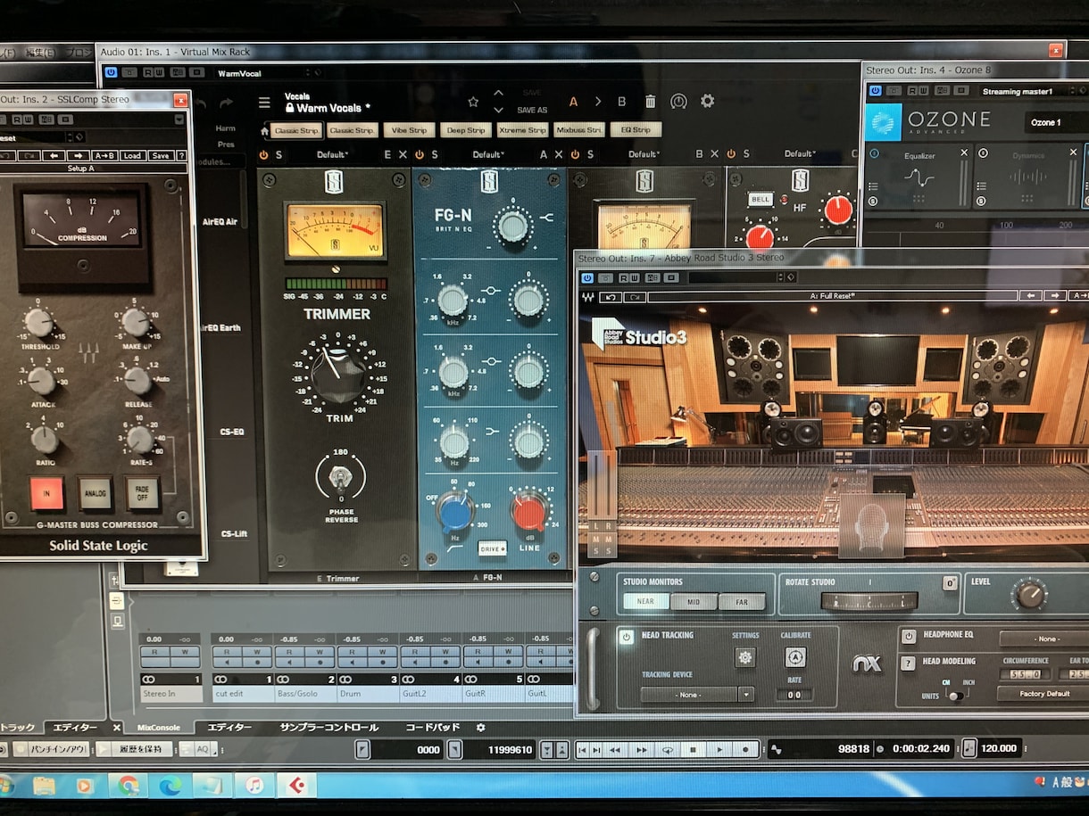The image size is (1089, 816).
Task: Open the Head Modeling help question mark
Action: (x=908, y=663)
